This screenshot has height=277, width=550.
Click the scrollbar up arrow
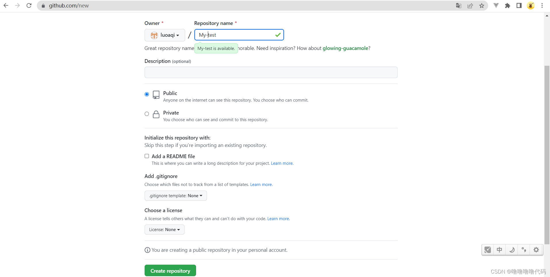[x=547, y=16]
